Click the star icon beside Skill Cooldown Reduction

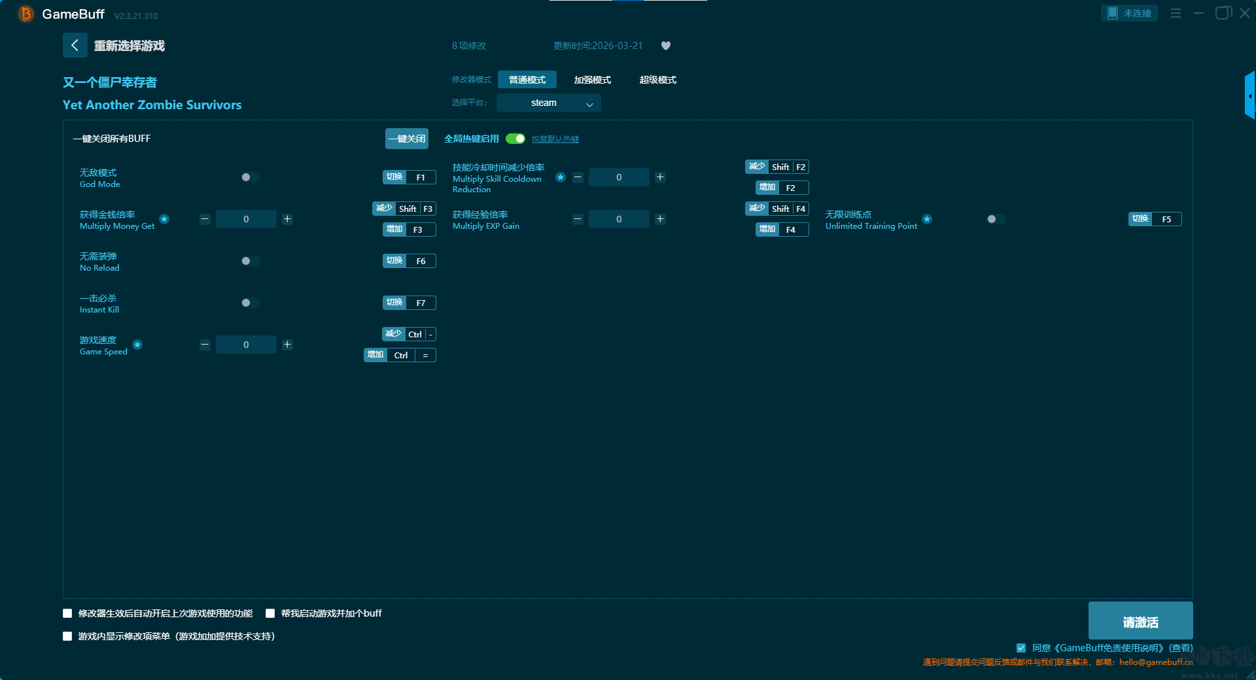pos(561,177)
